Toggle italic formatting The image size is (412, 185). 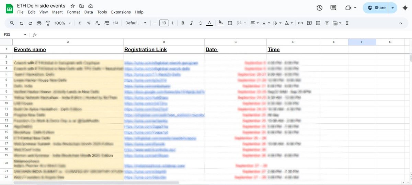tap(192, 23)
